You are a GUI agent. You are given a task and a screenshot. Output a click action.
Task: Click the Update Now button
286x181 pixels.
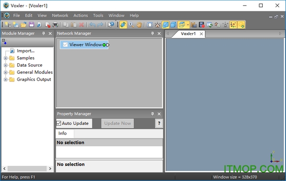(x=117, y=123)
